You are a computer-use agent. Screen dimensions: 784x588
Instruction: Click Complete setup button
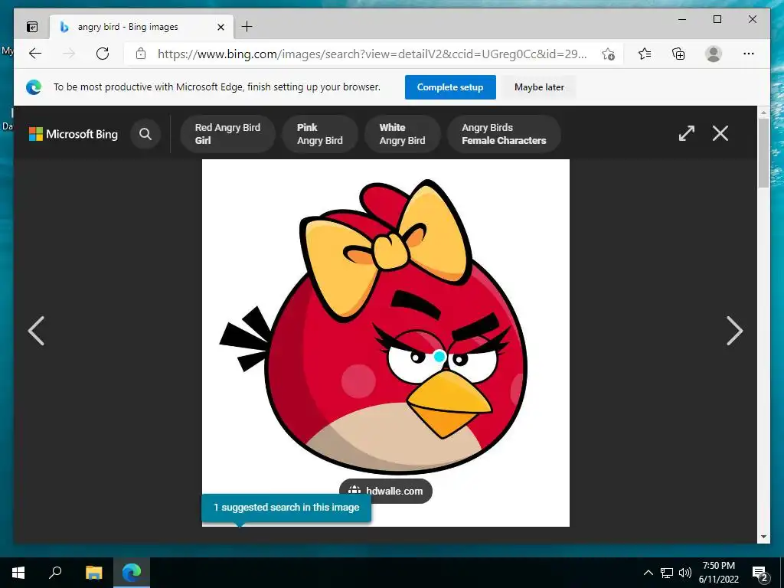(x=450, y=87)
